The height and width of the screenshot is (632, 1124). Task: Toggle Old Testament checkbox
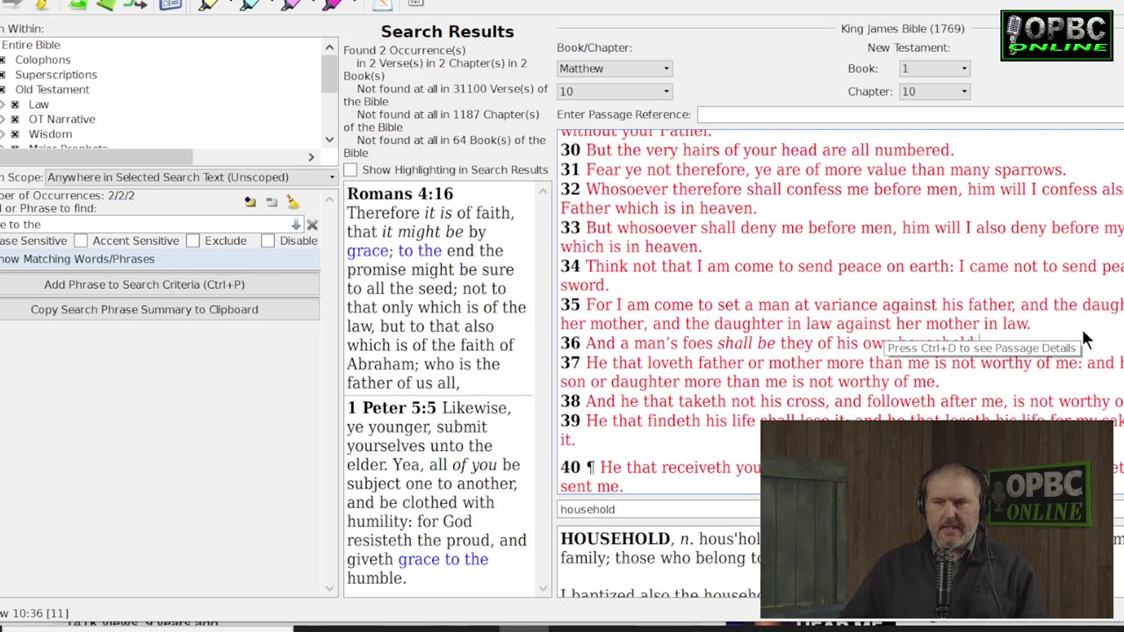[3, 90]
